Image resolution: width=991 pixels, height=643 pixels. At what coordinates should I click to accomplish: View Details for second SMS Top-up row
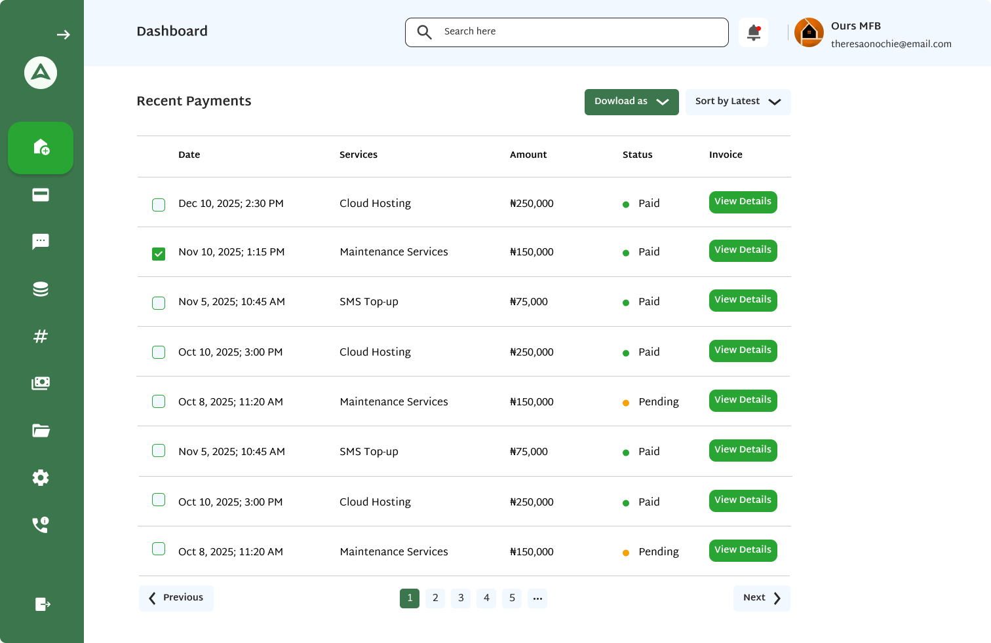coord(743,450)
